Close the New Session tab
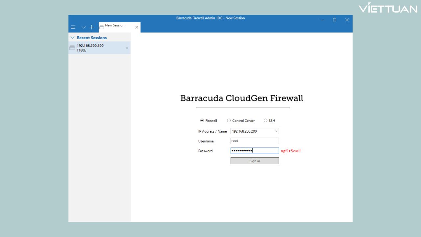Screen dimensions: 421x237 [137, 27]
